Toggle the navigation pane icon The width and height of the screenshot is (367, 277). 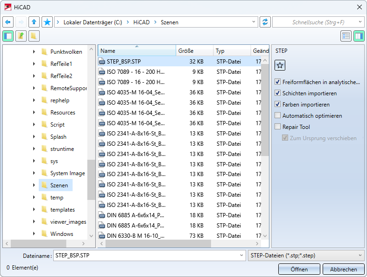tap(8, 36)
